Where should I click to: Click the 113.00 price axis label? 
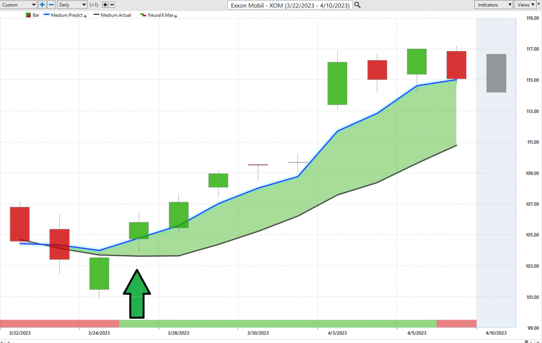[x=532, y=111]
